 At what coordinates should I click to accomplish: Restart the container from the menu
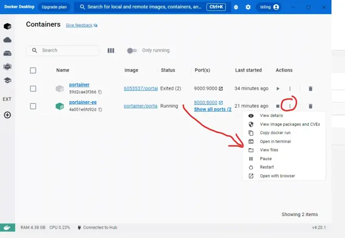coord(284,167)
